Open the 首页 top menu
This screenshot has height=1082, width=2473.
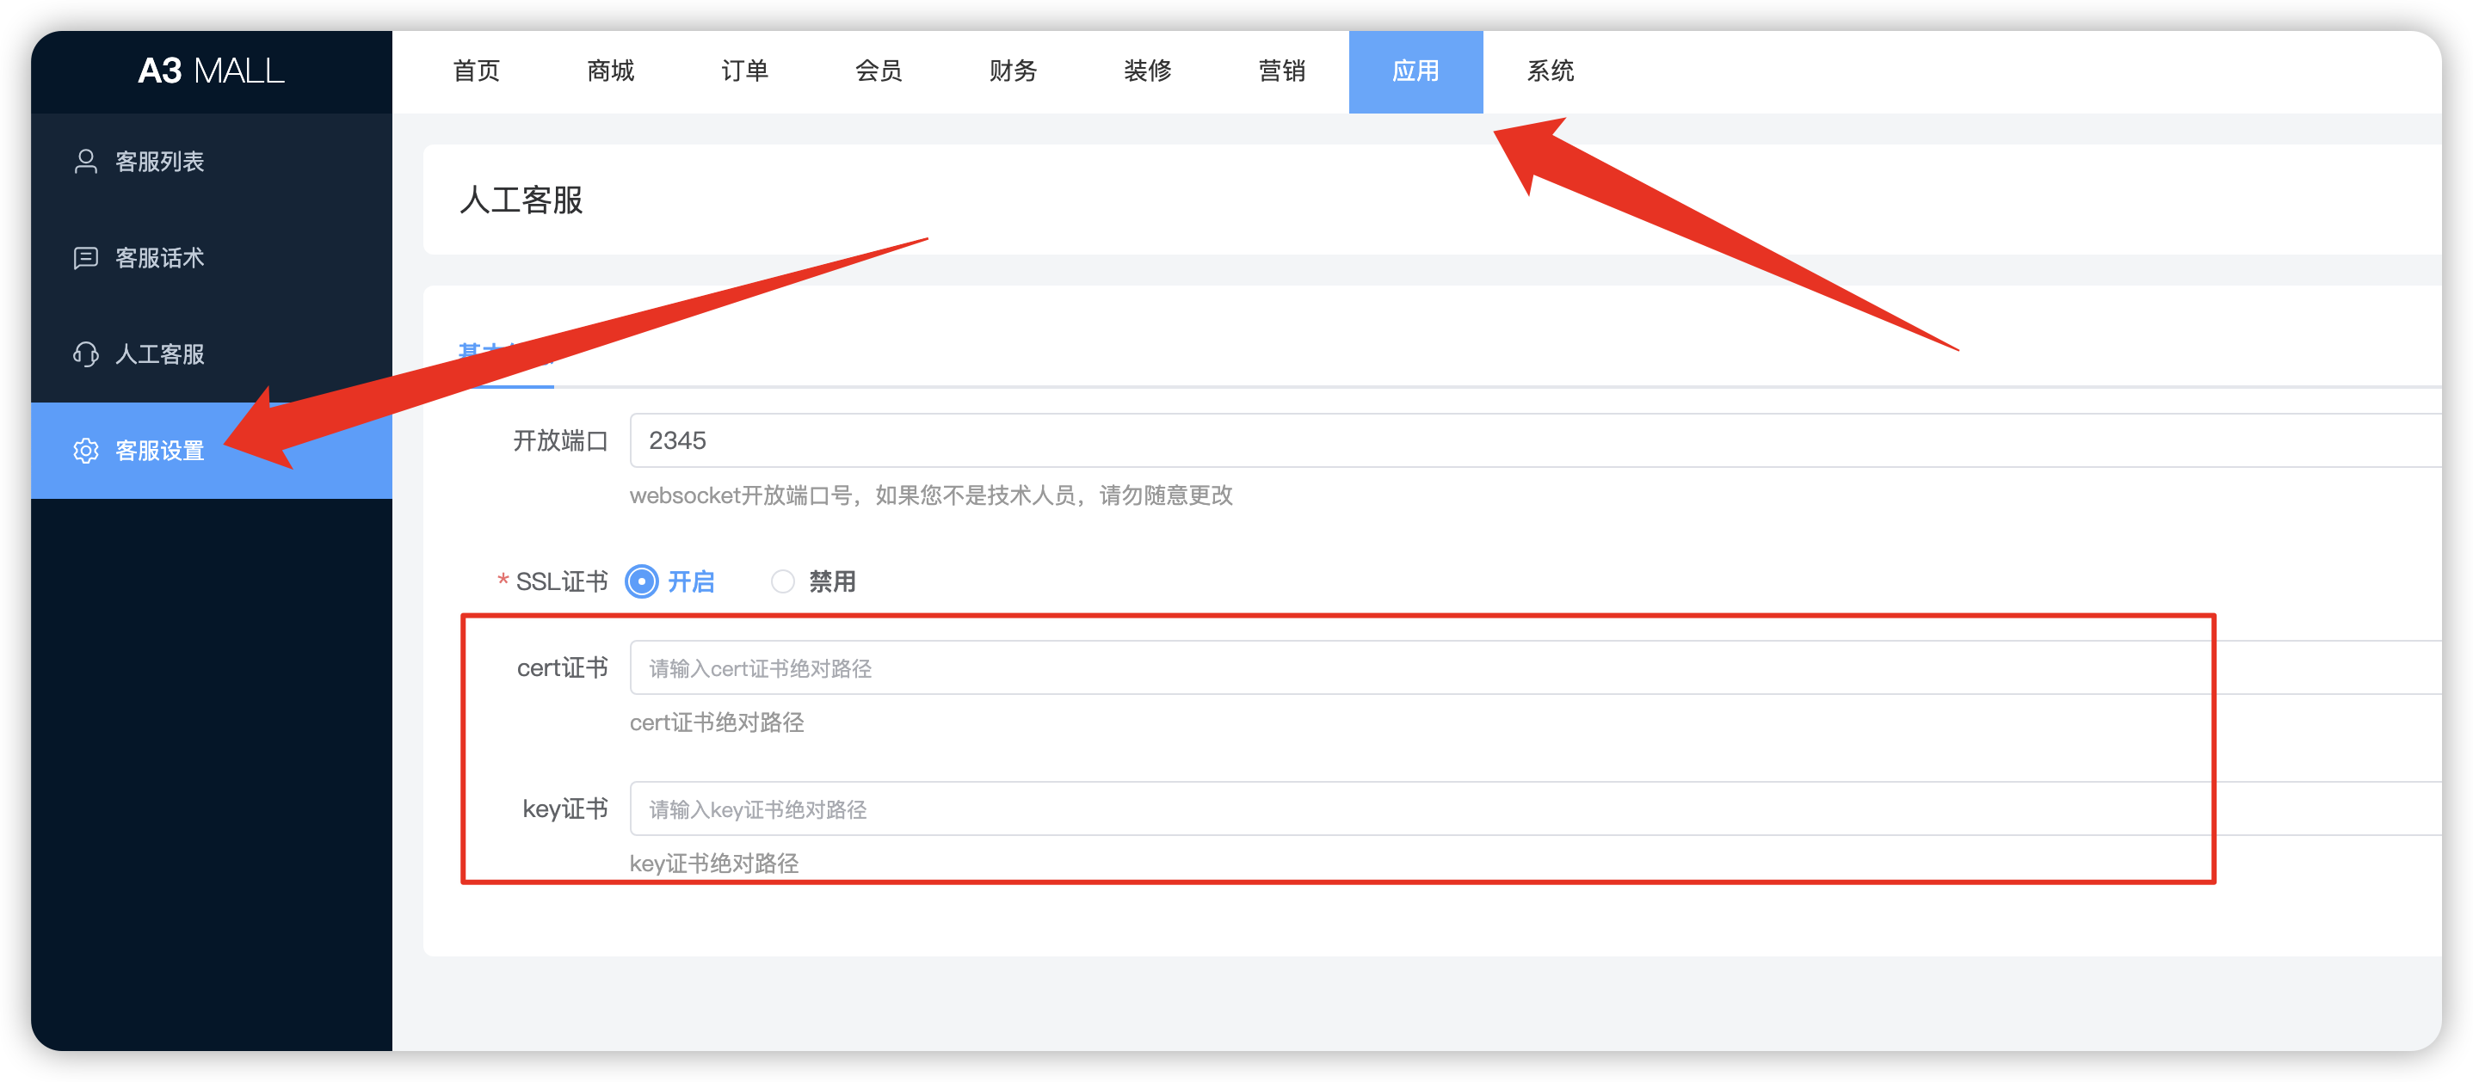[476, 71]
